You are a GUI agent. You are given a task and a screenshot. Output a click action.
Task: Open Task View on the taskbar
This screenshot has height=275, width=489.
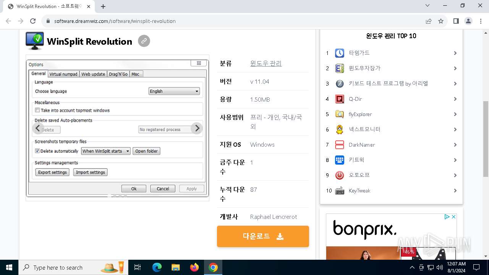click(x=138, y=267)
